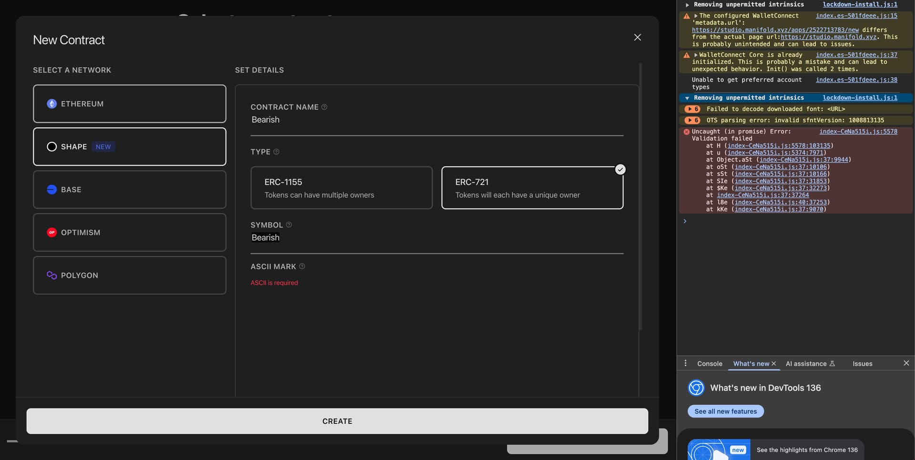
Task: Expand WalletConnect Core already initialized arrow
Action: click(x=696, y=55)
